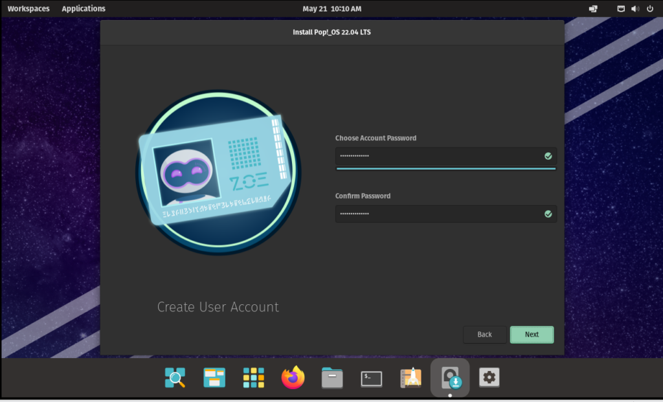Click the 'Confirm Password' label
Screen dimensions: 663x402
pyautogui.click(x=363, y=195)
